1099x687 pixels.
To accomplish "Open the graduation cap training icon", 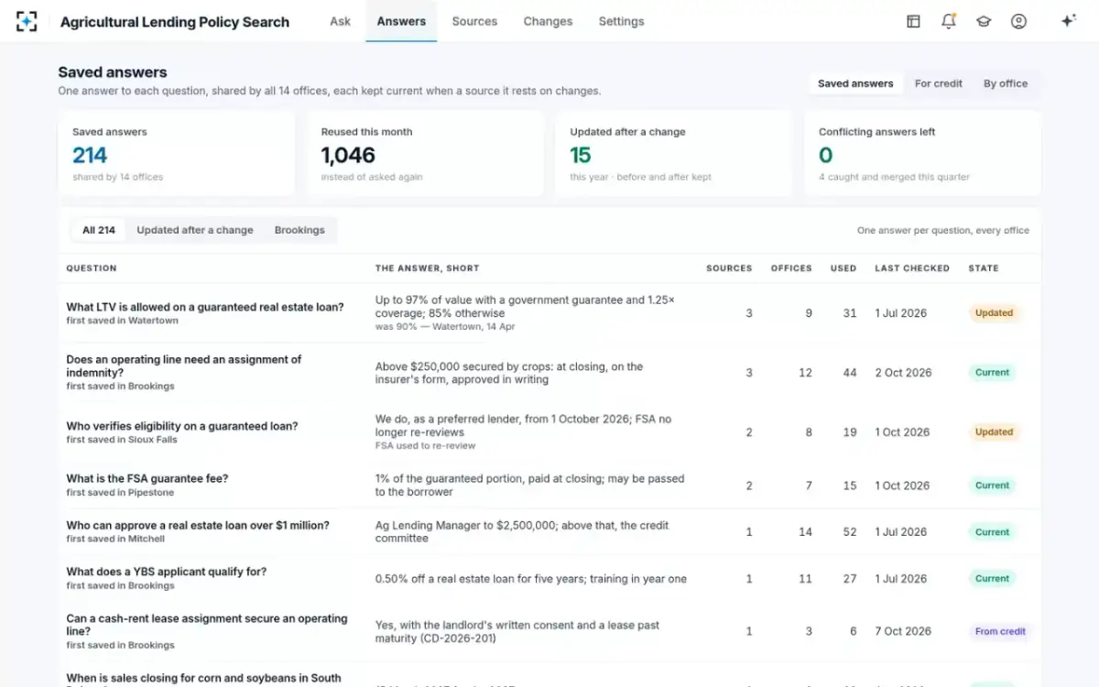I will click(x=984, y=21).
